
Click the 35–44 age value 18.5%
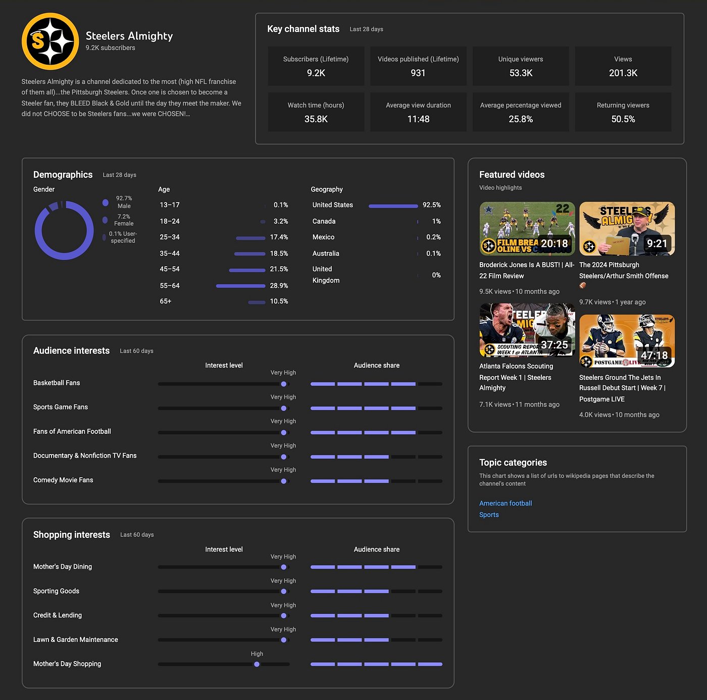(x=279, y=254)
